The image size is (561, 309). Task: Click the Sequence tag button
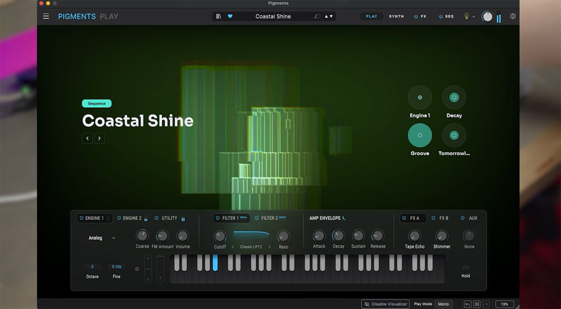point(96,103)
